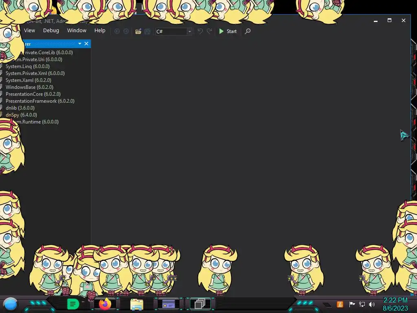
Task: Click the stacked windows taskbar icon
Action: (x=200, y=304)
